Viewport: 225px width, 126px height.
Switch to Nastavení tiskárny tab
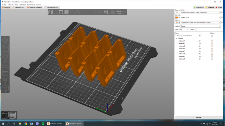point(51,7)
